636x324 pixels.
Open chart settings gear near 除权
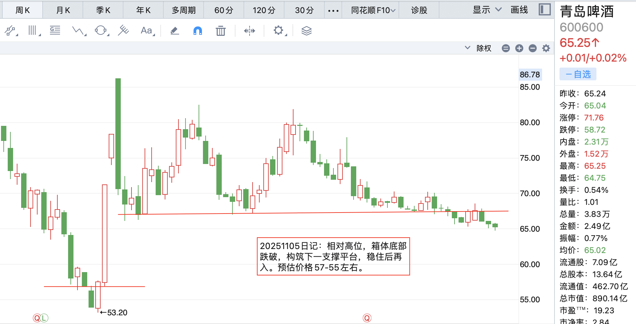tap(546, 48)
